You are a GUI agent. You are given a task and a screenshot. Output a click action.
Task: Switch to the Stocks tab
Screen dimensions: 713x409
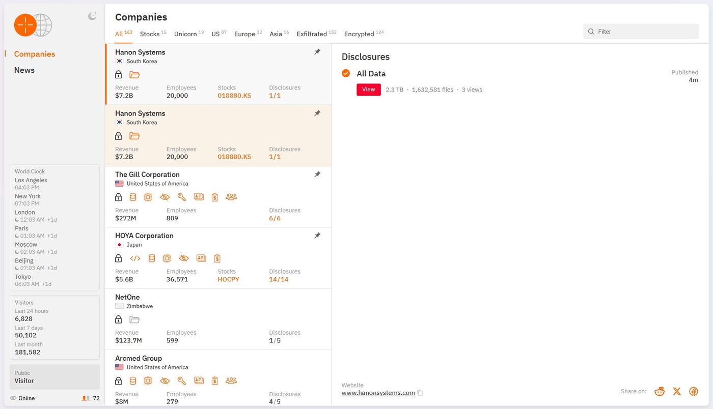[x=153, y=34]
